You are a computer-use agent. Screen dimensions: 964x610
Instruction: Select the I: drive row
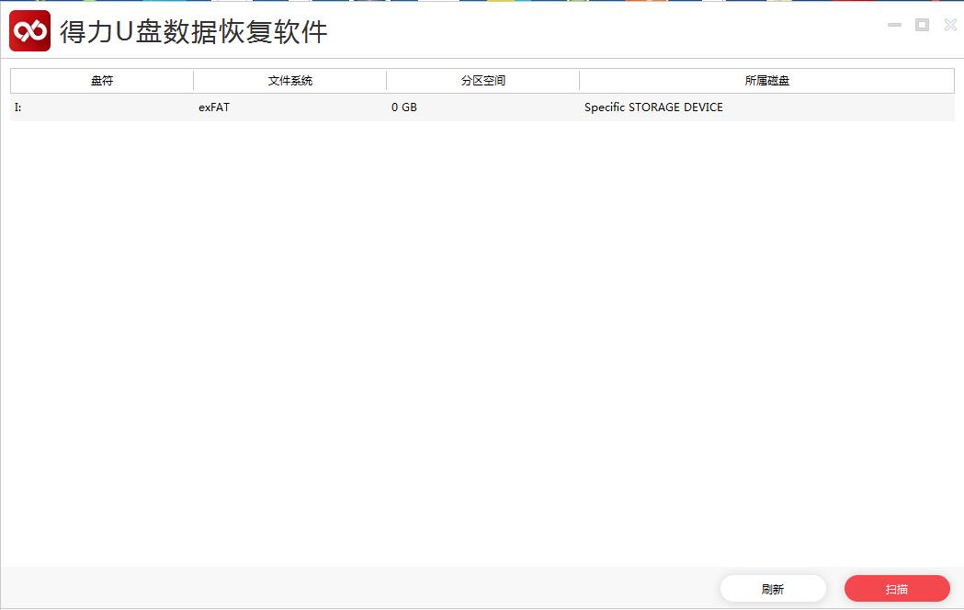(459, 107)
